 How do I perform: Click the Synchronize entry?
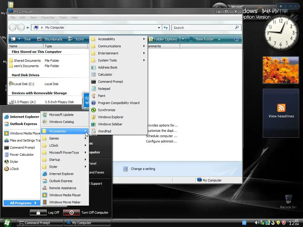(118, 110)
